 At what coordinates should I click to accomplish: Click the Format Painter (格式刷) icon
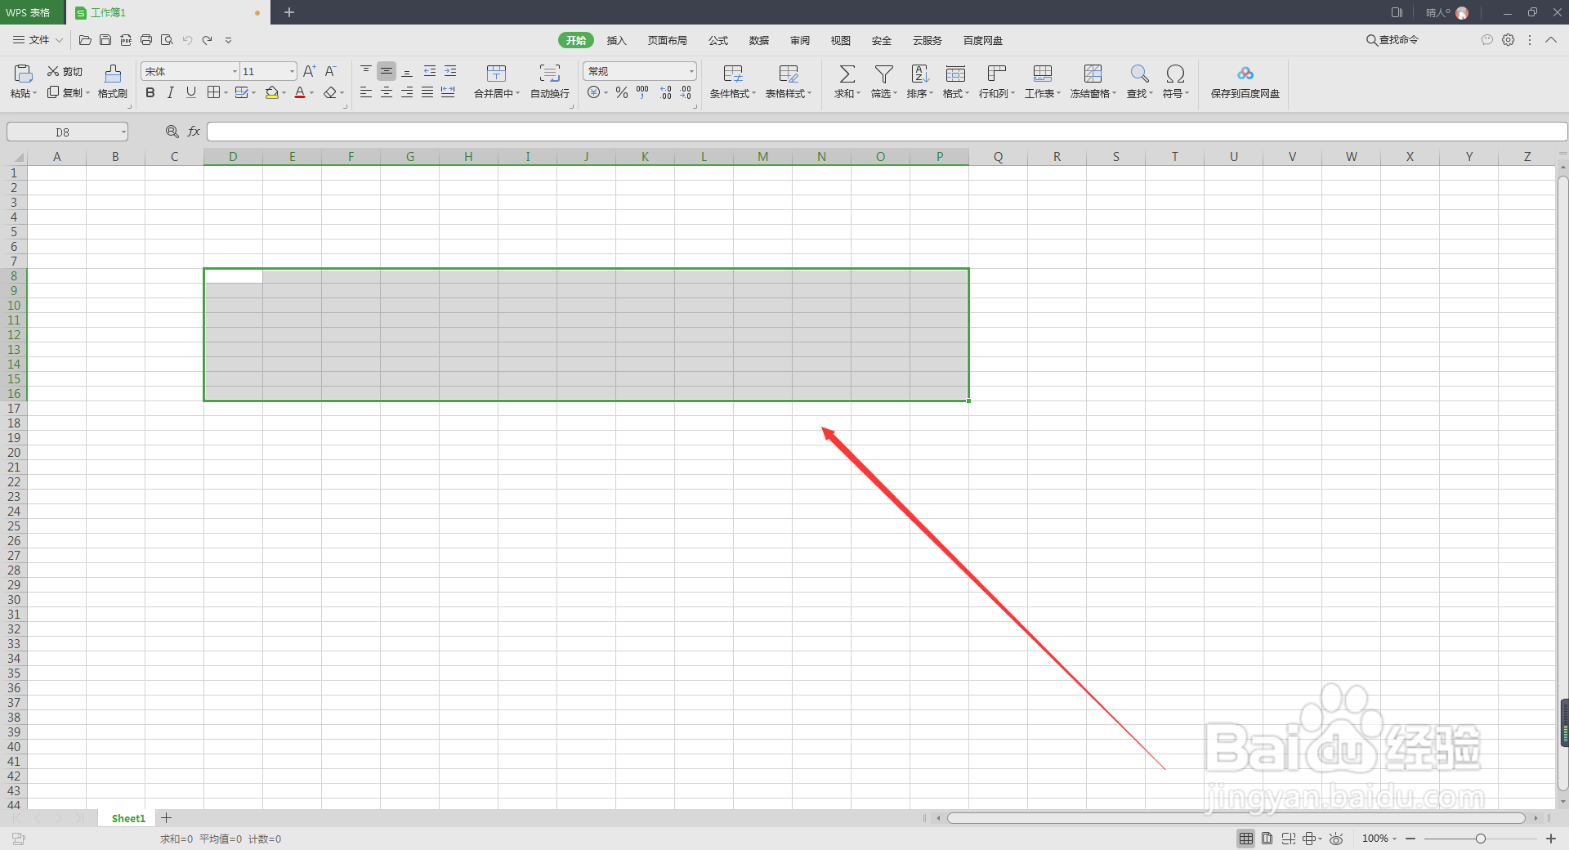pos(113,74)
